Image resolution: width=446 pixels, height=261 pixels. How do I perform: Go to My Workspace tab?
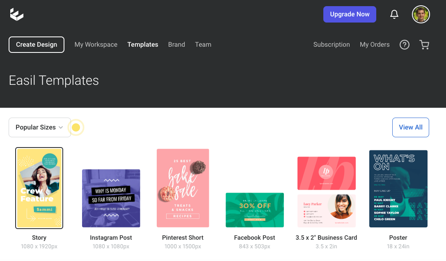(x=96, y=45)
